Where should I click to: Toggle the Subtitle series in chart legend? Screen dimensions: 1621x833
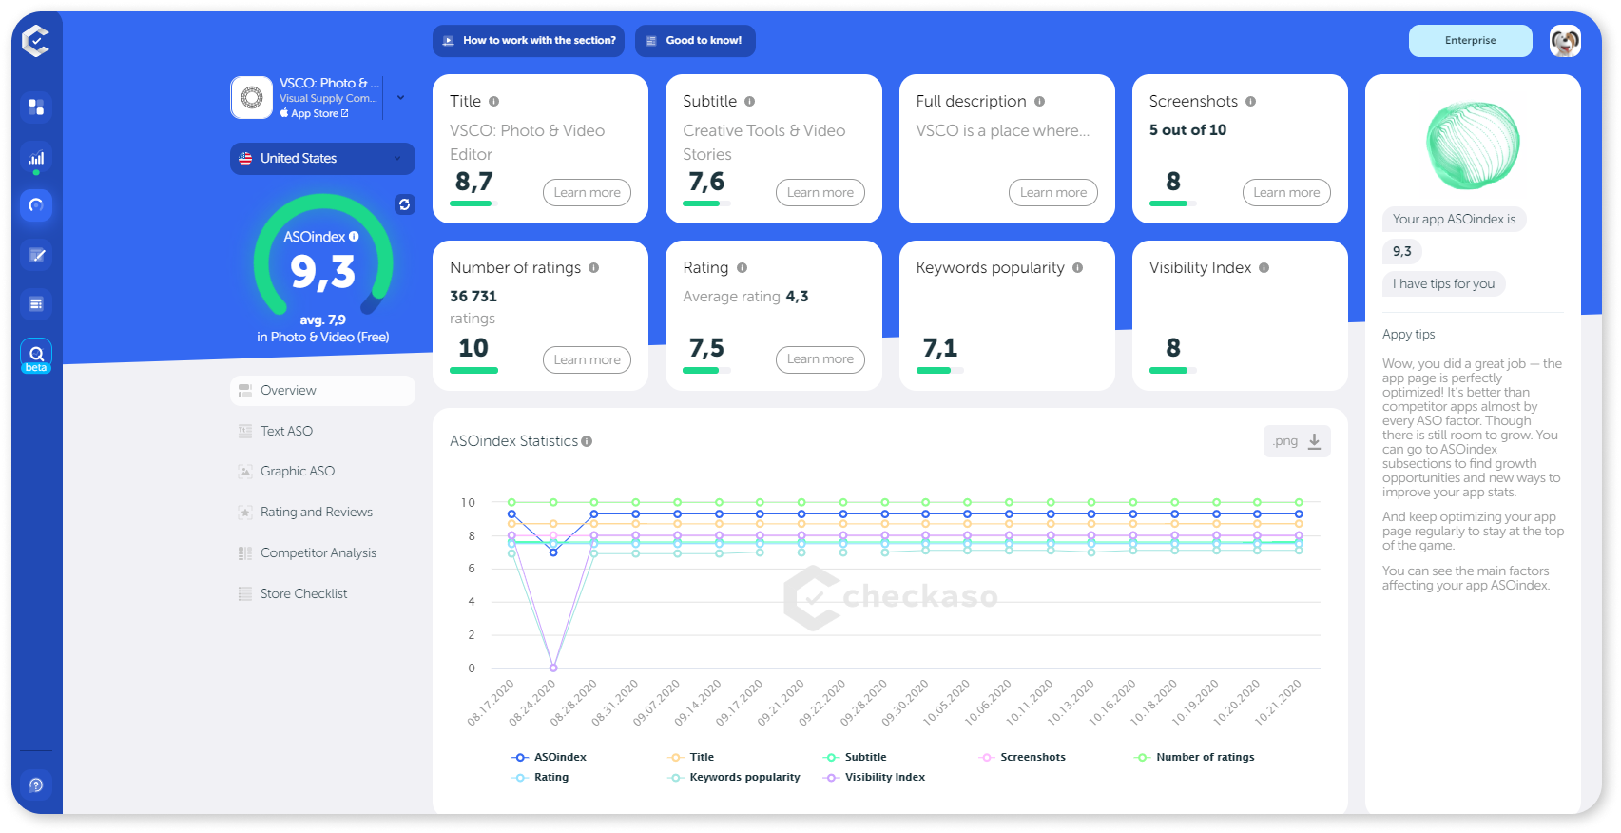[x=855, y=758]
